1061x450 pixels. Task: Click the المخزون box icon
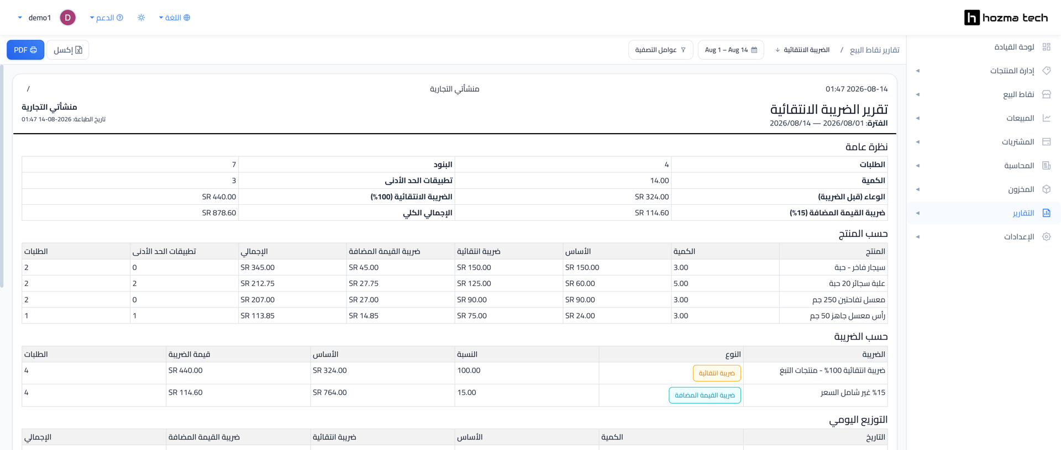[x=1046, y=189]
